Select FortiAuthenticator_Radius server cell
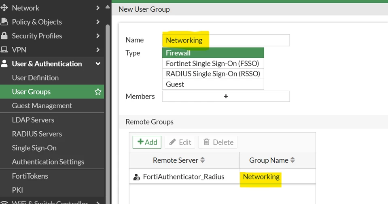This screenshot has height=204, width=388. (x=184, y=177)
